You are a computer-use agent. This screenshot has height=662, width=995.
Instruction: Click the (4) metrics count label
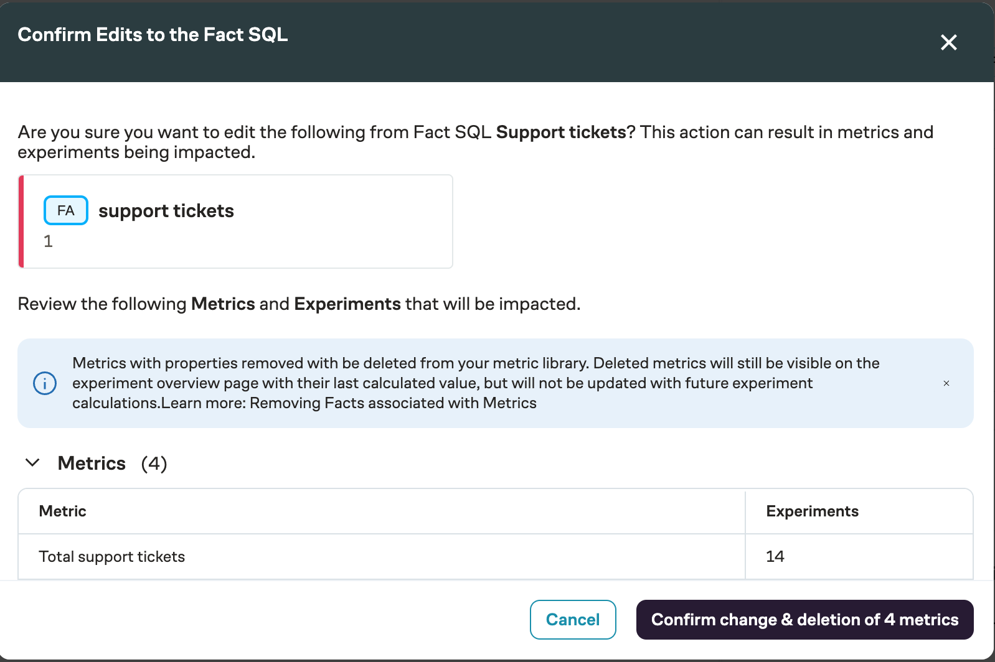[x=154, y=463]
